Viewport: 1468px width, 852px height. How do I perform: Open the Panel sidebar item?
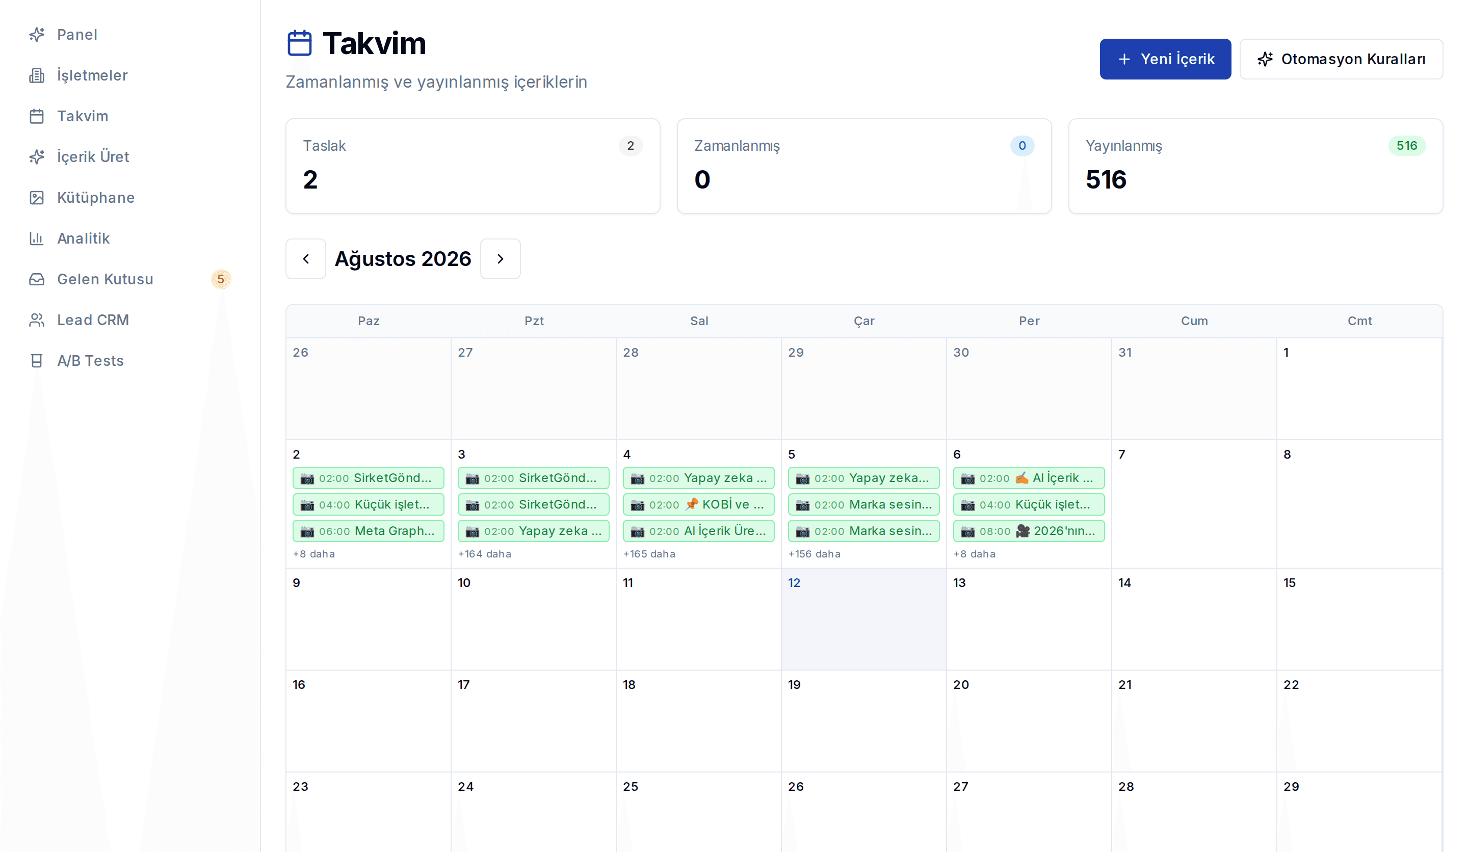pos(129,34)
